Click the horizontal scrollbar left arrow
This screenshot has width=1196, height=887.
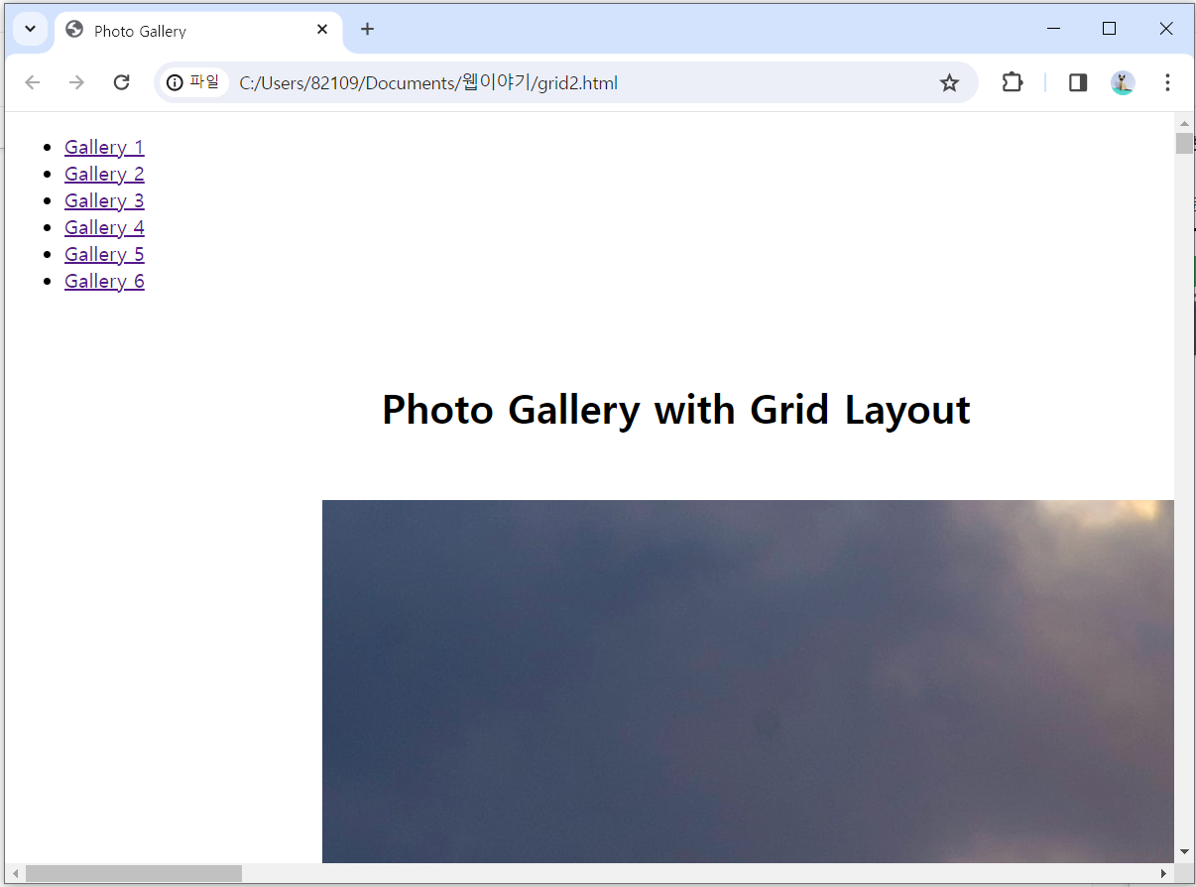tap(15, 873)
